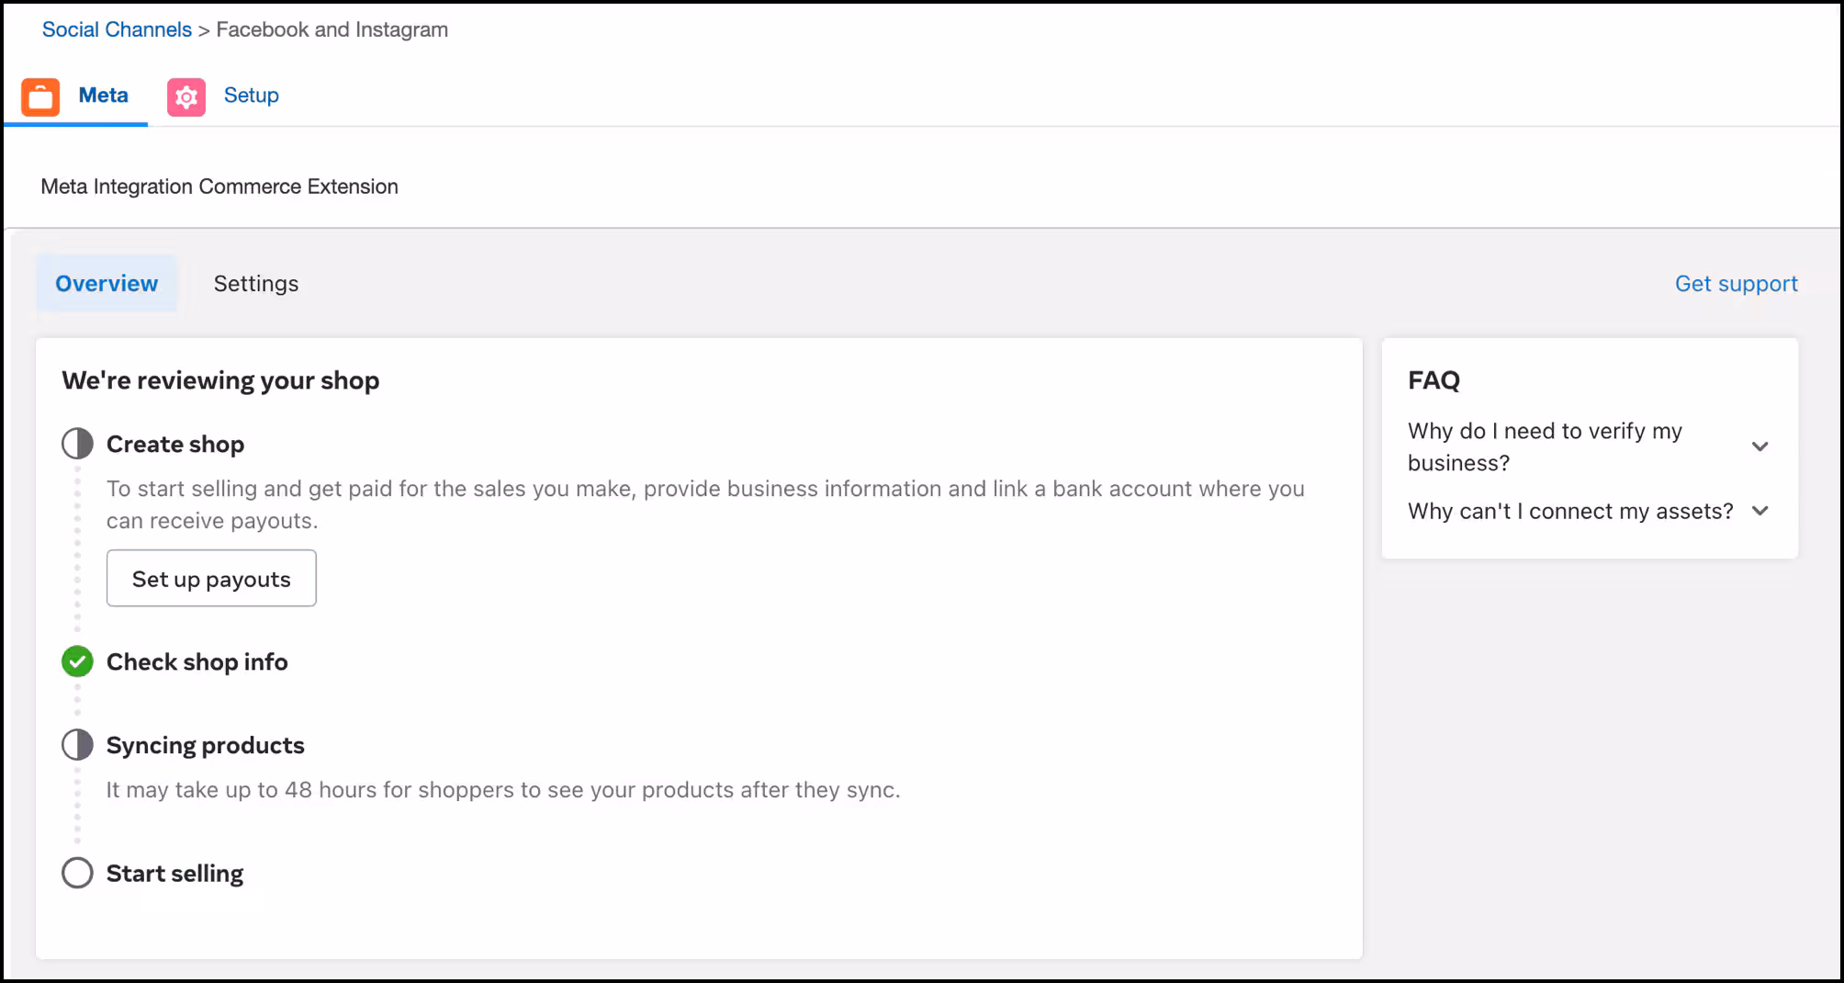1844x983 pixels.
Task: Click 'Why do I need to verify my business?' question
Action: click(1545, 446)
